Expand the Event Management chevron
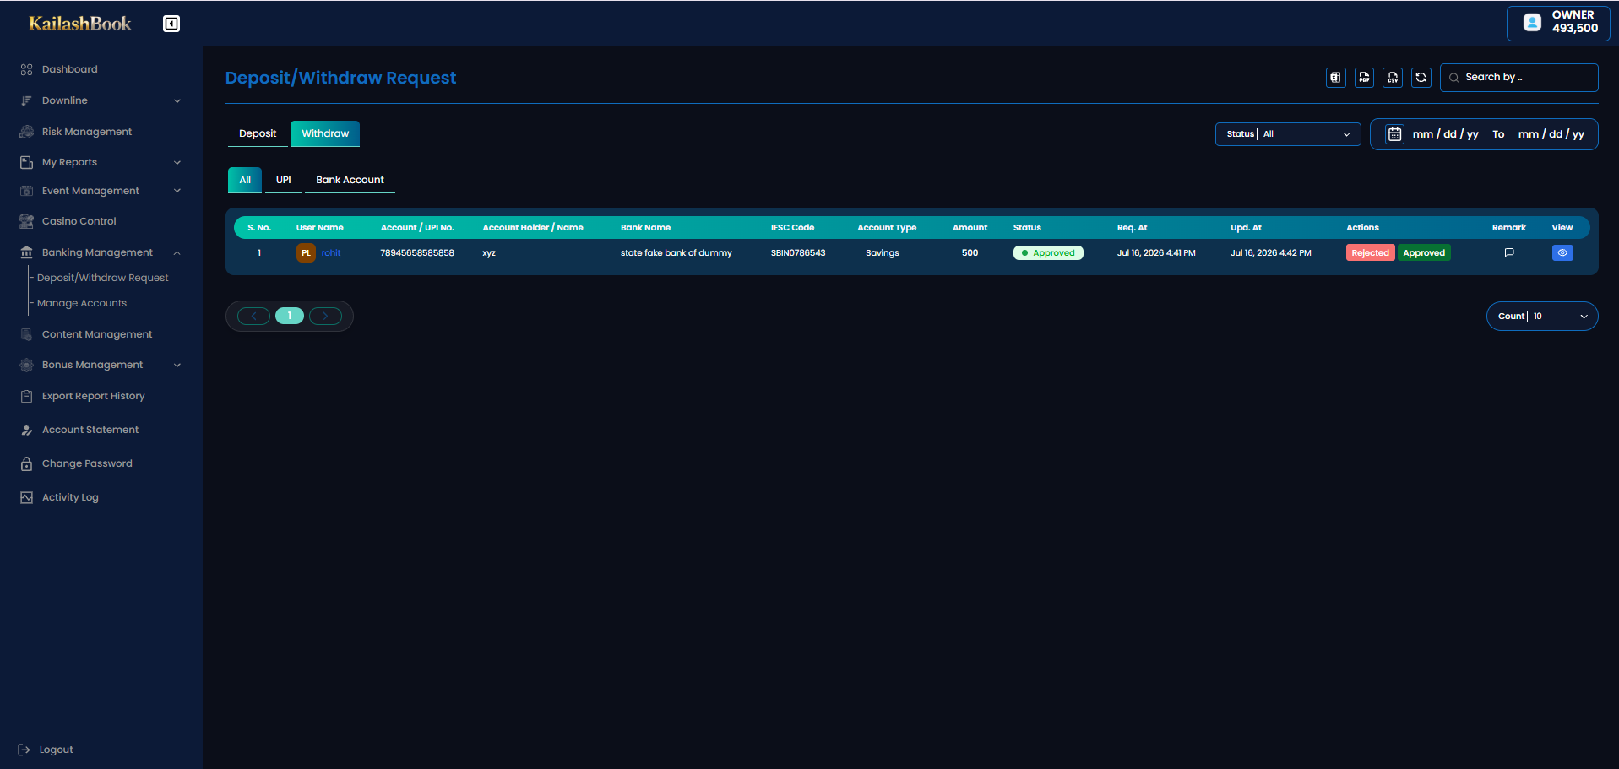 177,191
